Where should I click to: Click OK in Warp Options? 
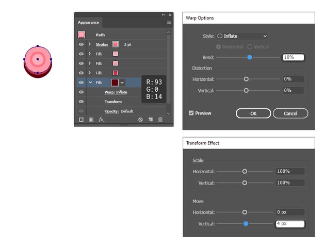(253, 113)
